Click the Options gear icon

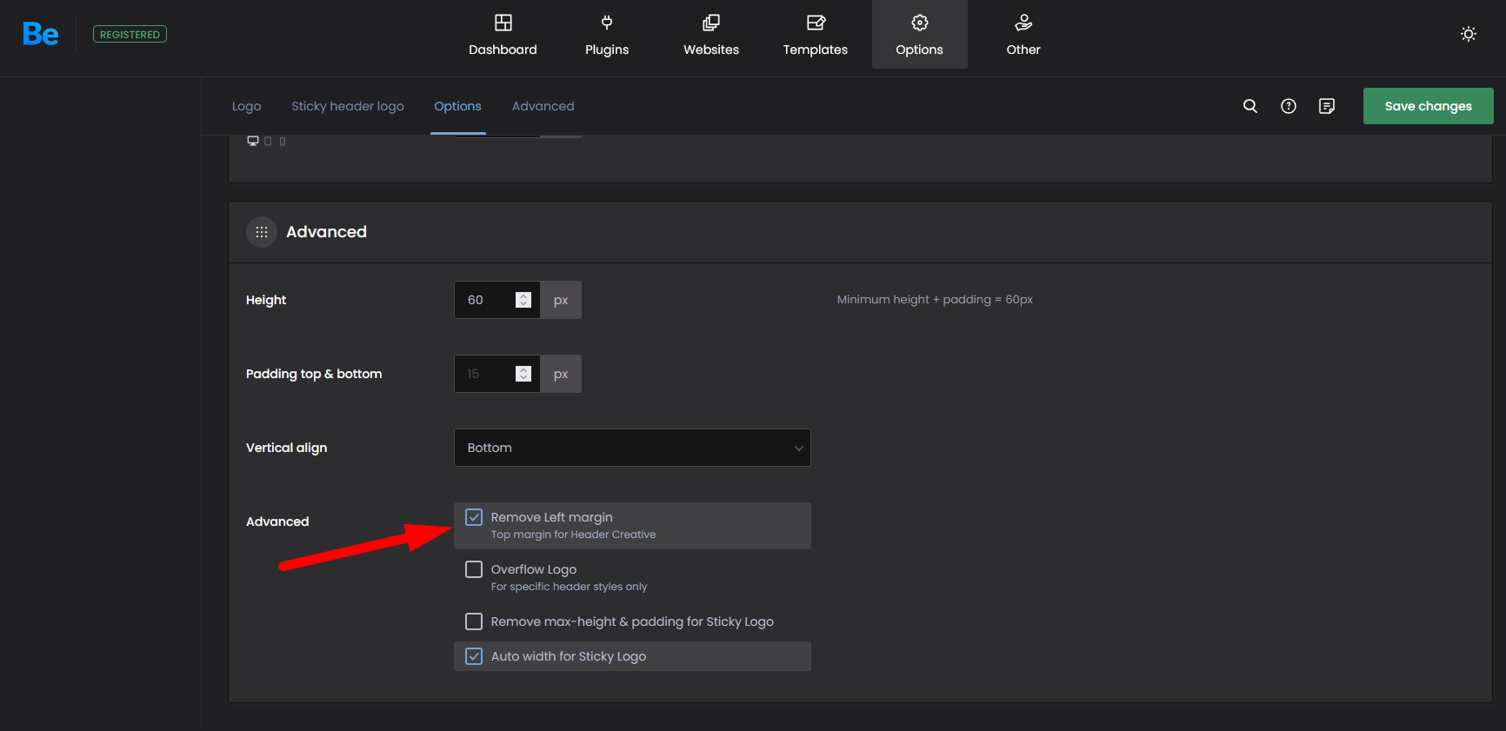[920, 23]
